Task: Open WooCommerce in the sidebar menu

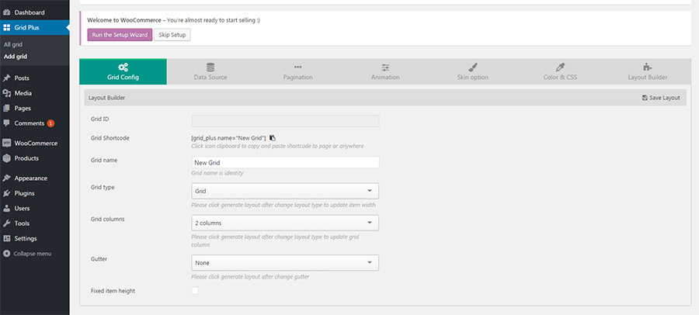Action: pos(31,144)
